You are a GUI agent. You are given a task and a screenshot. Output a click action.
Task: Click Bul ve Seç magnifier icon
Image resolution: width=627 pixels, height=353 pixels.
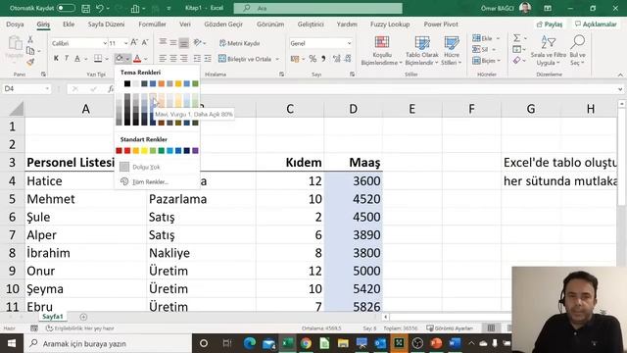[x=578, y=41]
